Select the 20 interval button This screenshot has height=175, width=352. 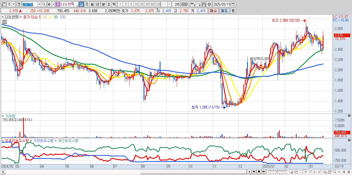[x=142, y=4]
